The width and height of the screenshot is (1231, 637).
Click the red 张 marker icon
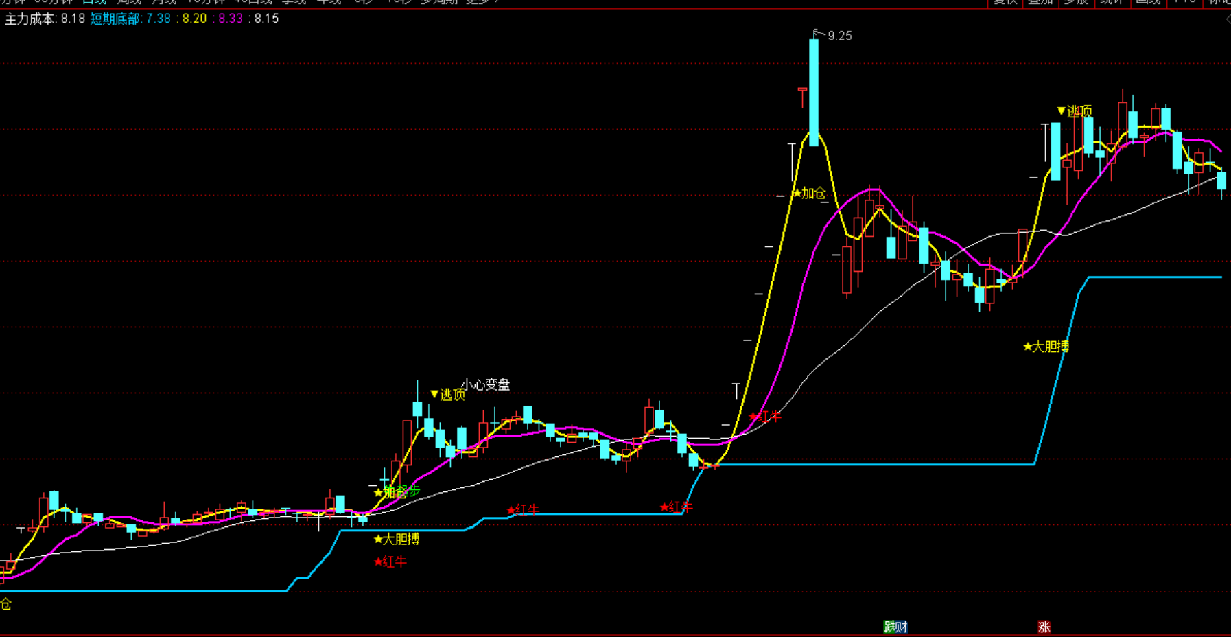click(1044, 627)
